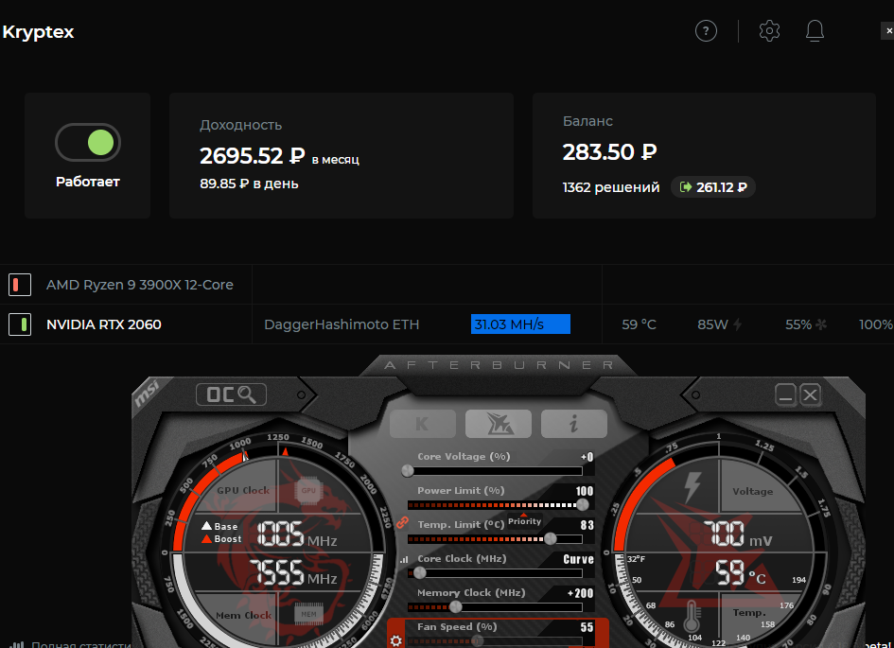Edit the Fan Speed value 55

(x=587, y=627)
